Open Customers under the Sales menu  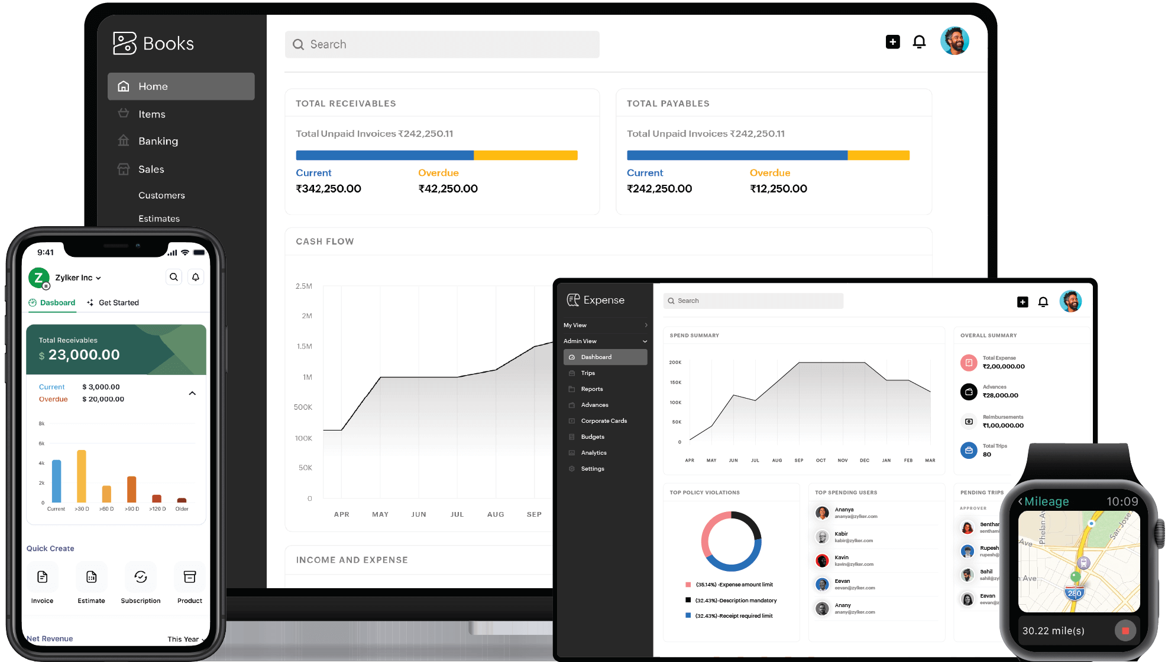[161, 195]
